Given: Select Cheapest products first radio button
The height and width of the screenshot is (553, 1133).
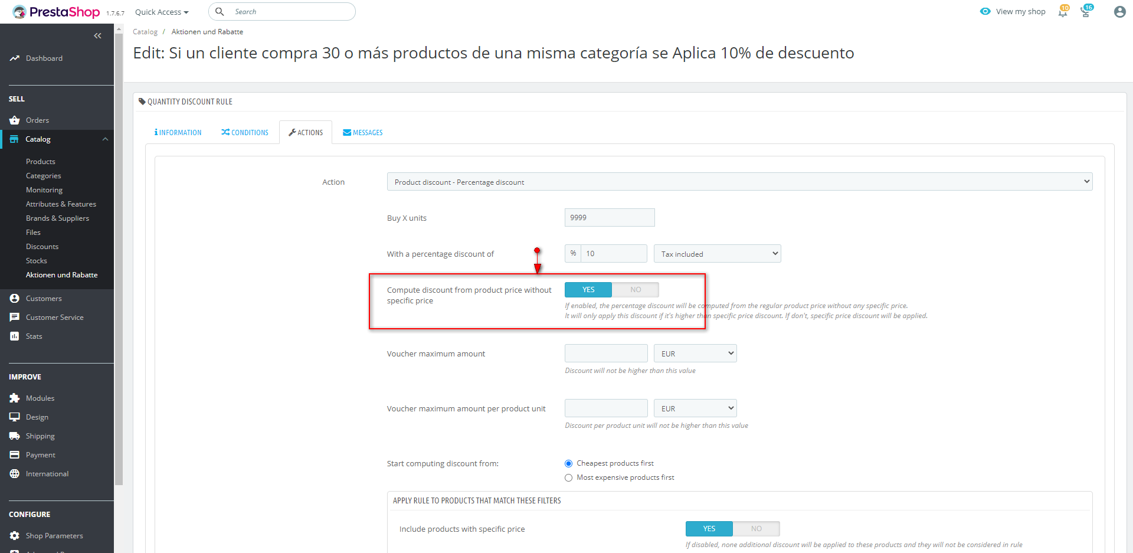Looking at the screenshot, I should click(569, 464).
